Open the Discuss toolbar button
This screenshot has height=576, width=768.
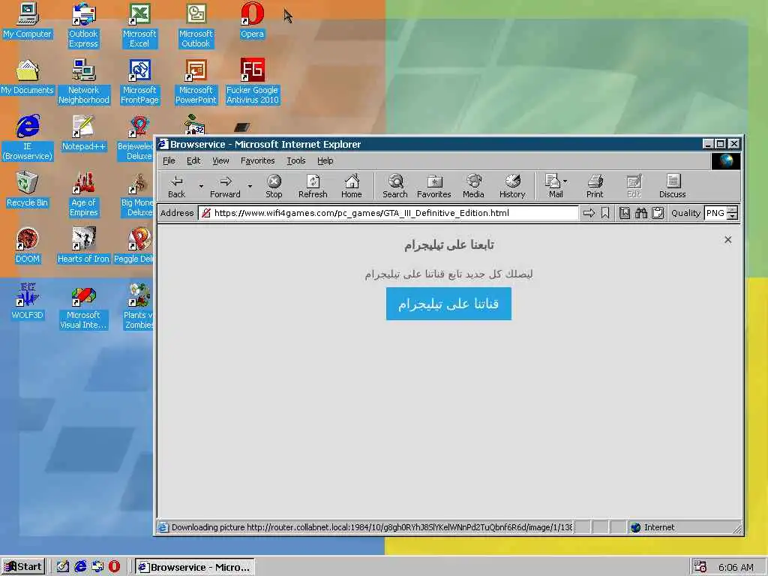673,187
